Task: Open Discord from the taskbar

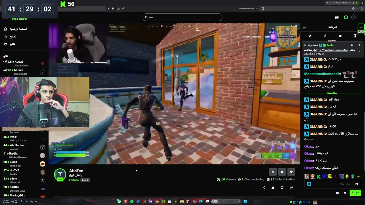Action: tap(151, 202)
